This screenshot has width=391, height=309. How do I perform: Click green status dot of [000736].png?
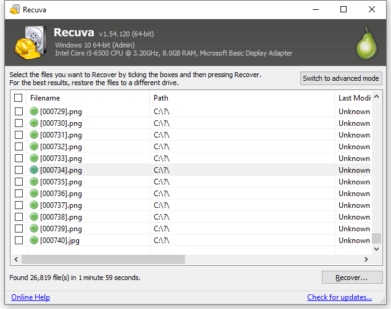[x=34, y=194]
